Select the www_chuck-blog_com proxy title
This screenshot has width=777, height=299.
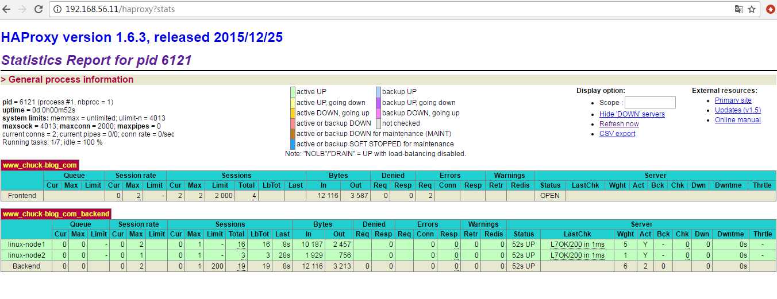tap(40, 165)
